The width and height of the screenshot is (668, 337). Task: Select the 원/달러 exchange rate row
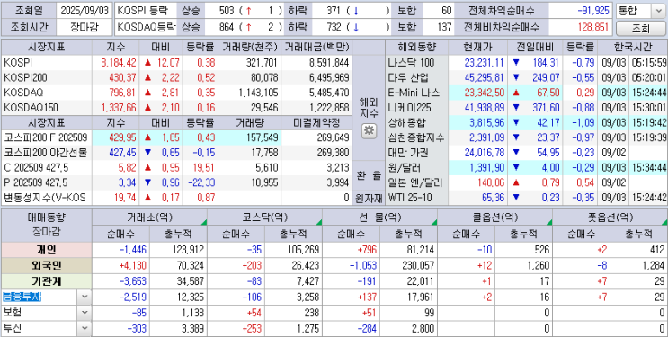(x=526, y=168)
